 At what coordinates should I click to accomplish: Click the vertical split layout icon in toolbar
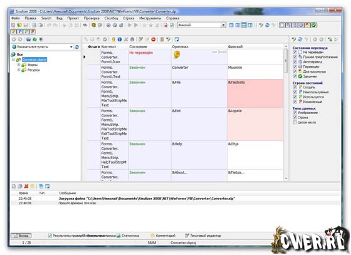(x=250, y=25)
